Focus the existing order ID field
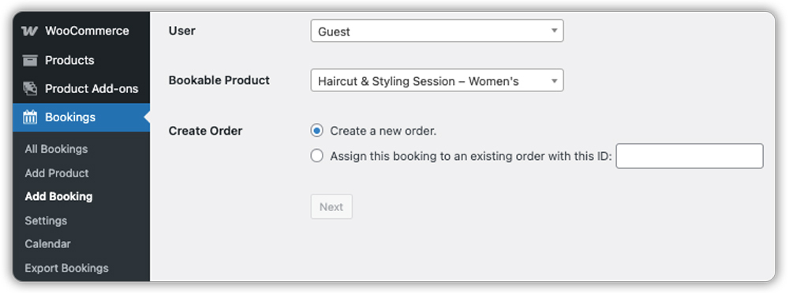The height and width of the screenshot is (293, 789). point(690,156)
